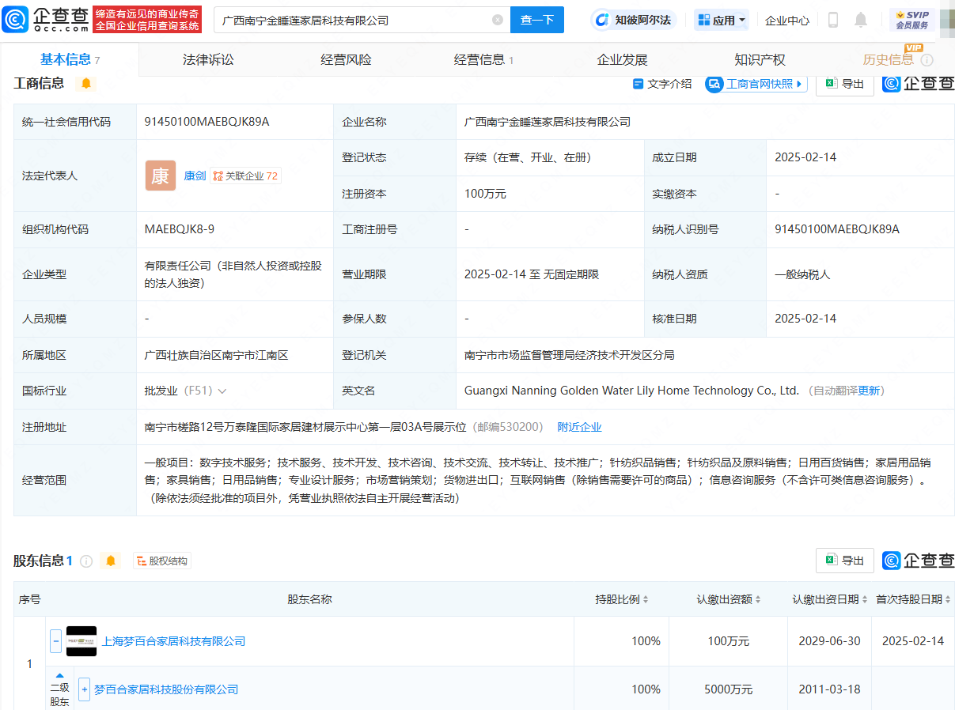Open 工商官网快照
The image size is (955, 710).
point(756,84)
